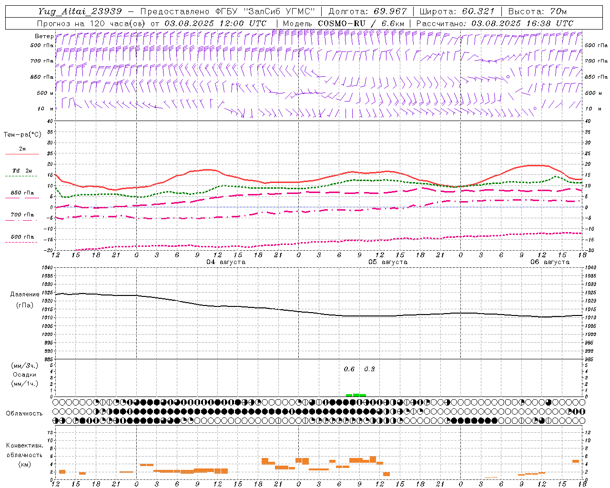Click the 0.3 precipitation amount
The height and width of the screenshot is (488, 610).
(x=369, y=369)
